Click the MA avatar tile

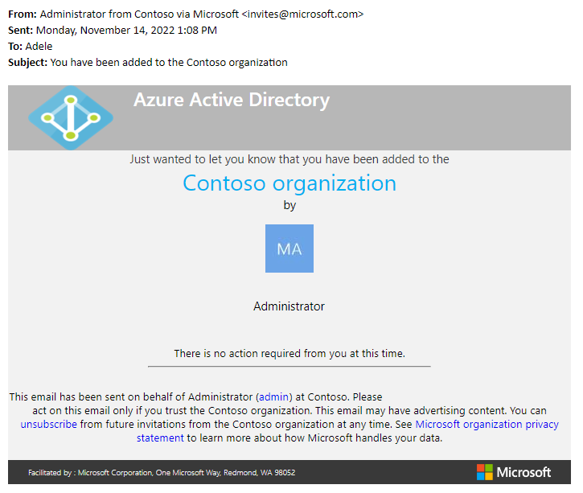pos(289,249)
